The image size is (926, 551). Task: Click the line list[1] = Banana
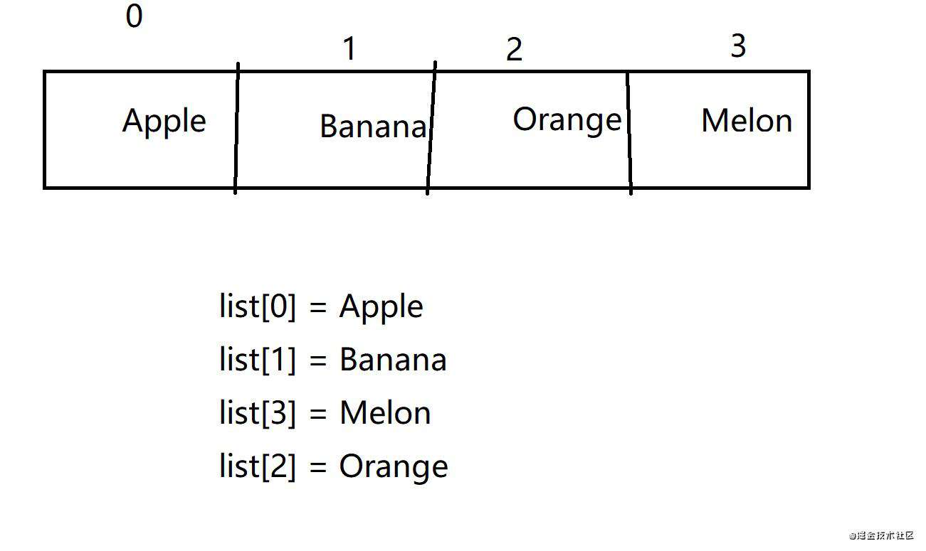click(332, 360)
